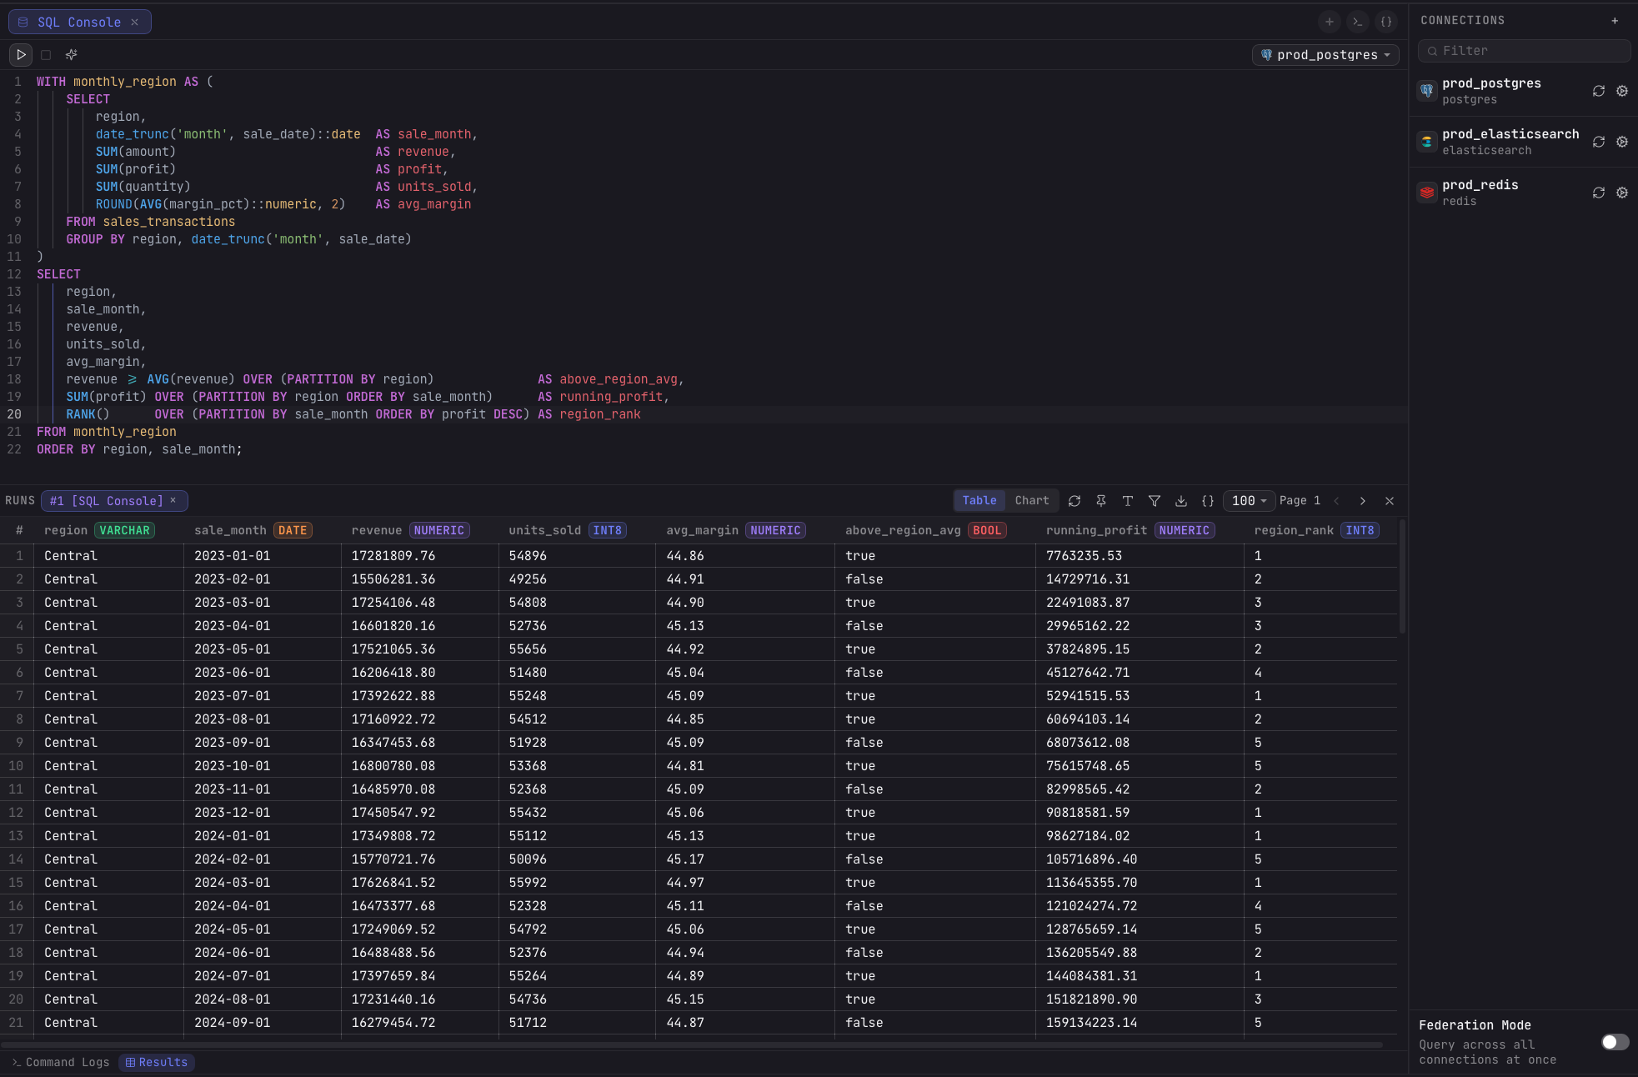The width and height of the screenshot is (1638, 1077).
Task: Open terminal prompt icon in tab bar
Action: click(x=1357, y=23)
